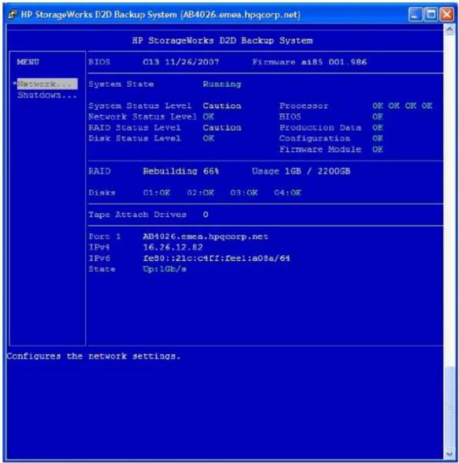Image resolution: width=459 pixels, height=463 pixels.
Task: Click Firmware a185 001.986 text
Action: (x=309, y=62)
